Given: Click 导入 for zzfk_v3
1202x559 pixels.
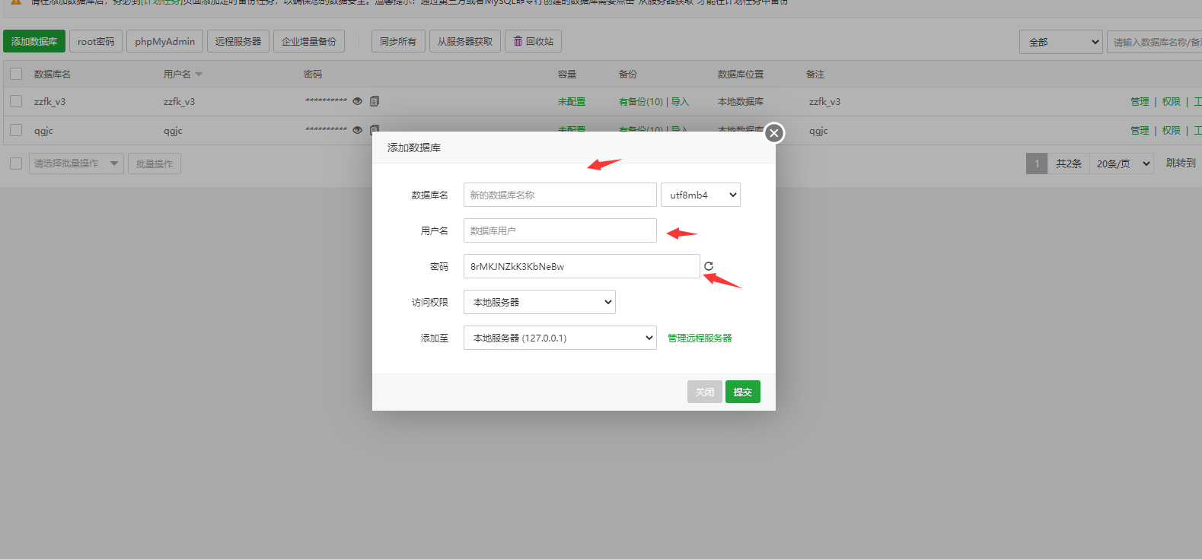Looking at the screenshot, I should click(x=680, y=101).
